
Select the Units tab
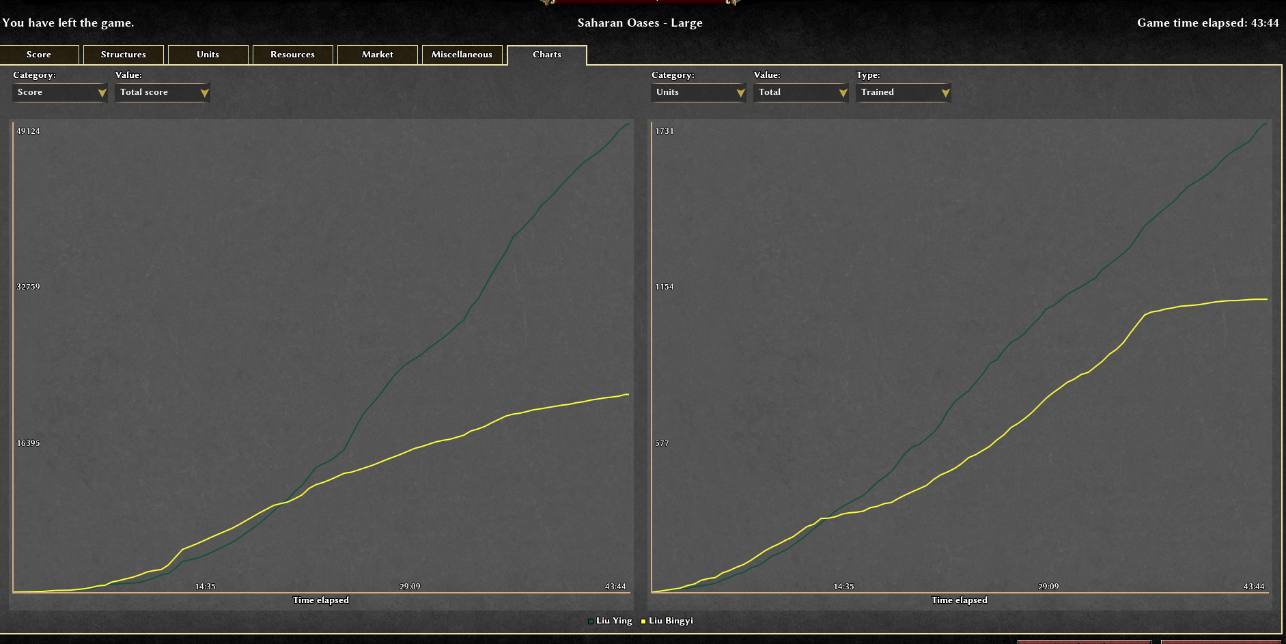208,55
